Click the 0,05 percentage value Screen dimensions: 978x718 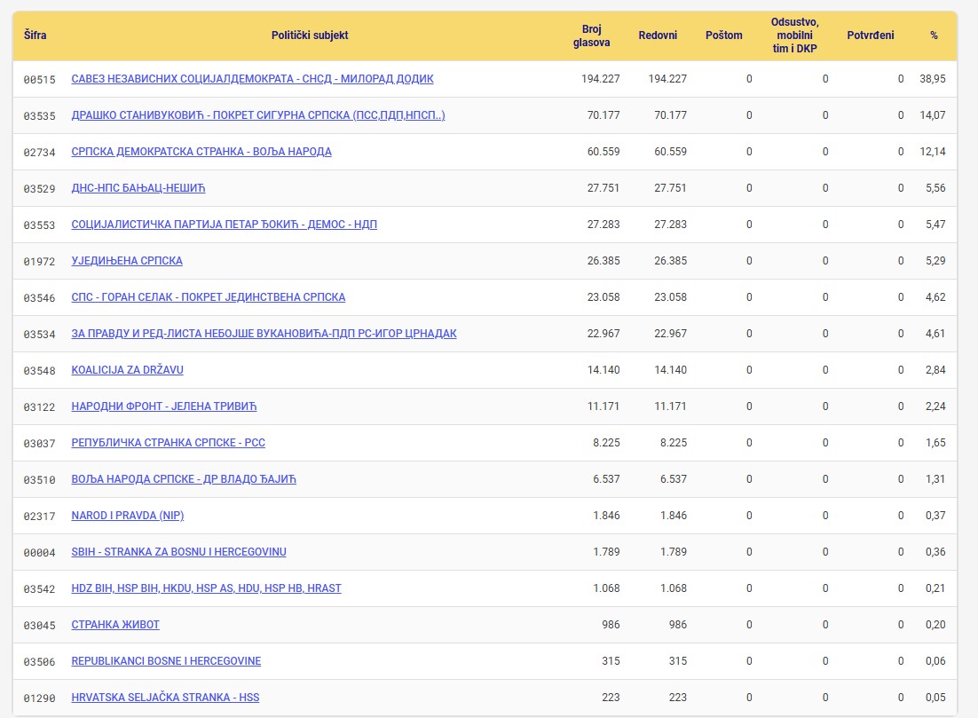pyautogui.click(x=935, y=698)
